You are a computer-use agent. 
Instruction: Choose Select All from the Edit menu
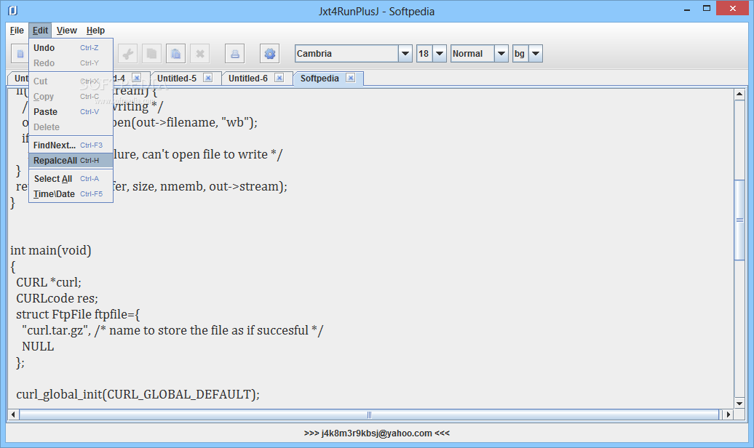point(71,179)
